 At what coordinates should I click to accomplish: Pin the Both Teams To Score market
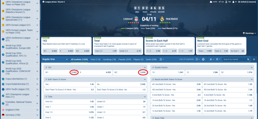(x=46, y=80)
